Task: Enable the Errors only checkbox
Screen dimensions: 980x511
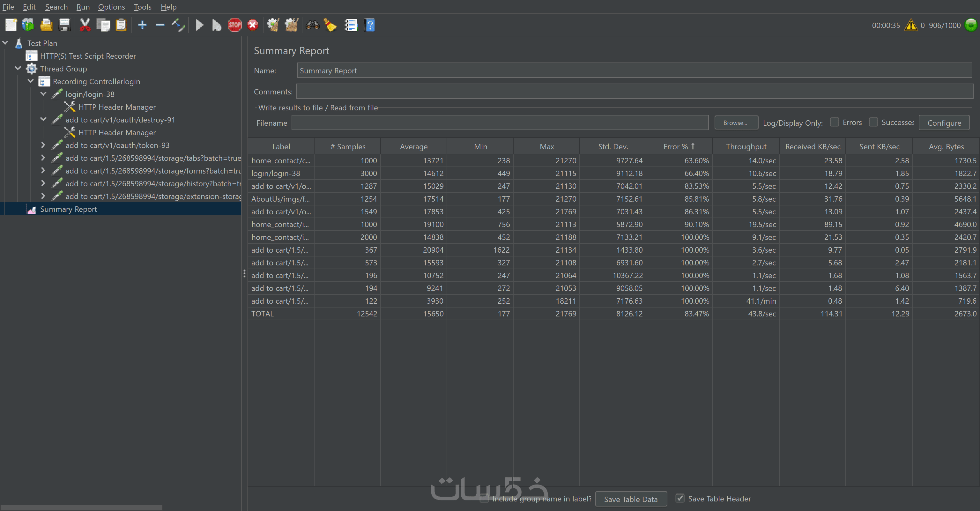Action: click(834, 122)
